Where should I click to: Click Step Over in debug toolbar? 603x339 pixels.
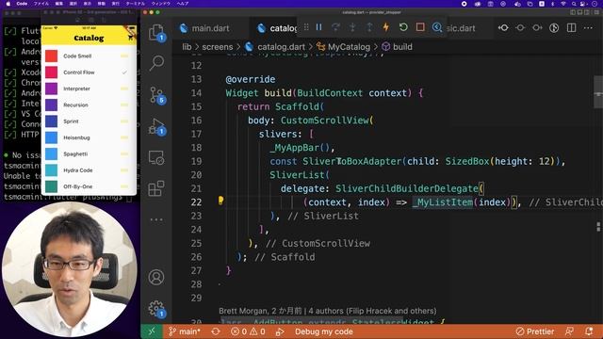[335, 27]
